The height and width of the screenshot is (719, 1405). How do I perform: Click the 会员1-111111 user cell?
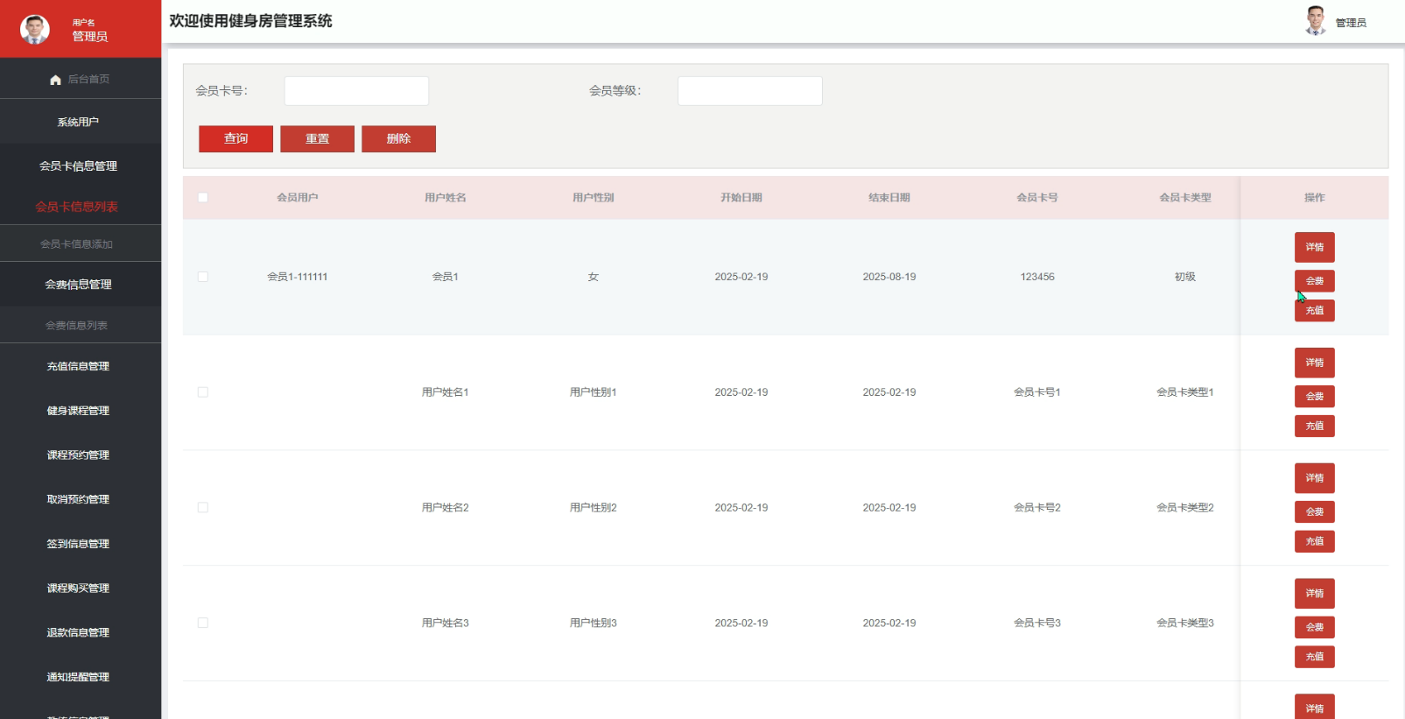(298, 277)
